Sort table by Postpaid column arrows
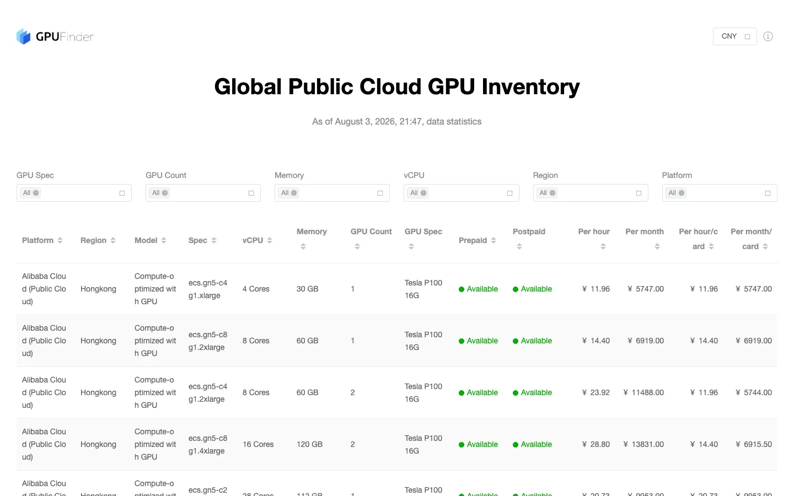 [x=519, y=246]
